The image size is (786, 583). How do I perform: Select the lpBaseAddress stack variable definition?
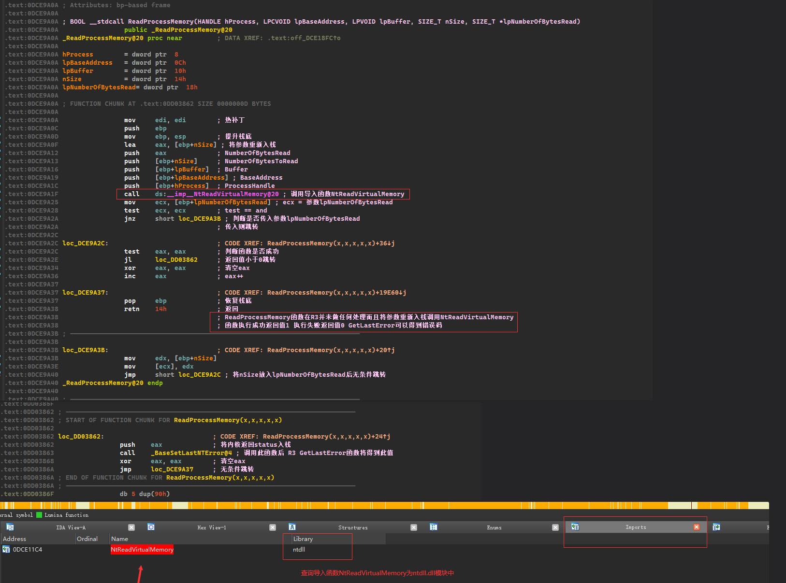87,63
